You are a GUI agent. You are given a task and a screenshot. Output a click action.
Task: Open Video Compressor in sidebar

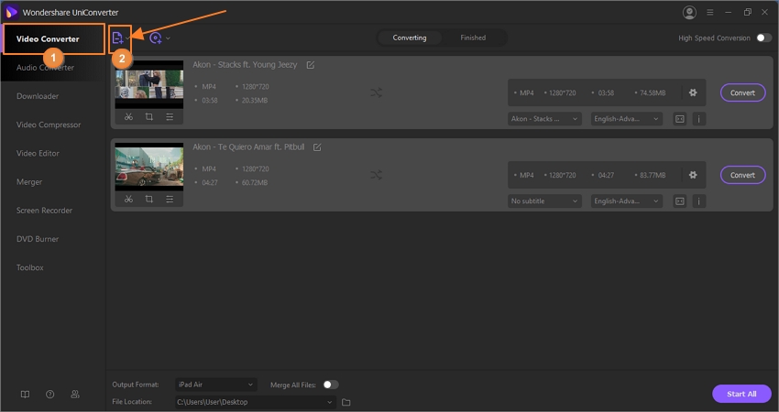click(49, 125)
